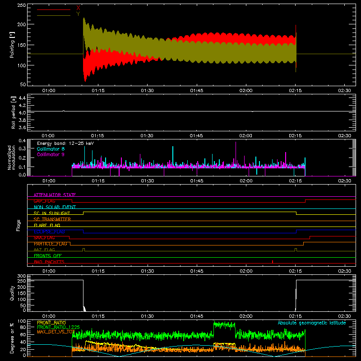Image resolution: width=361 pixels, height=361 pixels.
Task: Click the '01:30' tick under the modulation plot
Action: (148, 181)
